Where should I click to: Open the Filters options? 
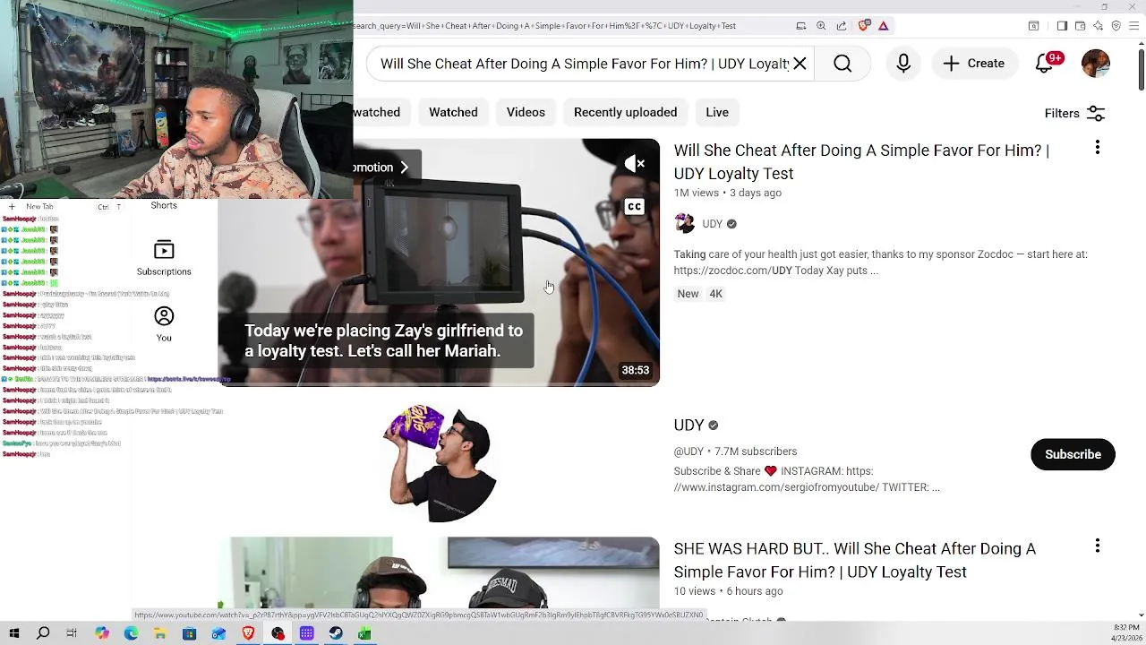coord(1074,113)
